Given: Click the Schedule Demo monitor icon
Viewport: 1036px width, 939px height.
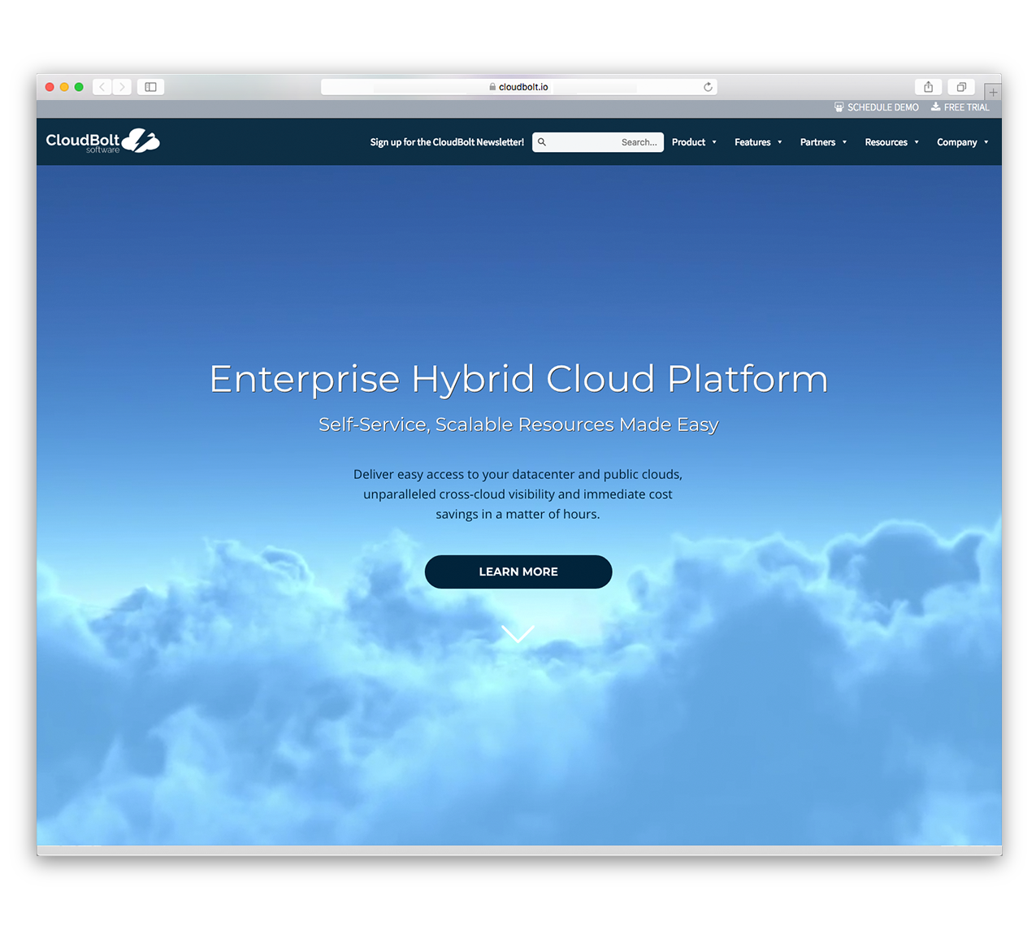Looking at the screenshot, I should click(x=839, y=107).
